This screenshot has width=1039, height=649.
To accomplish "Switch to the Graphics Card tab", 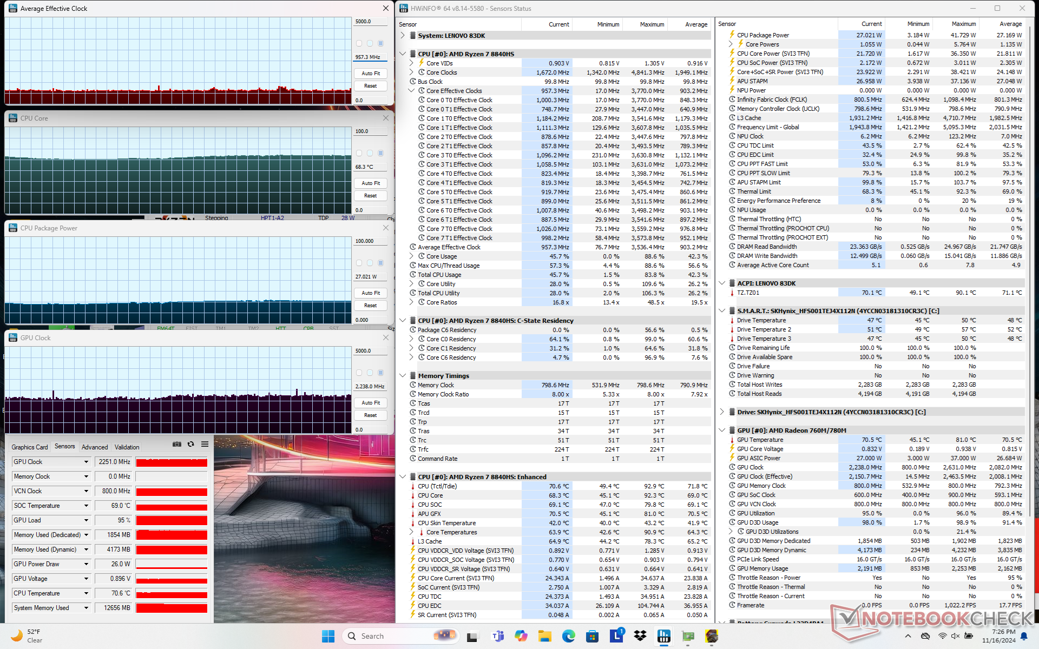I will (30, 447).
